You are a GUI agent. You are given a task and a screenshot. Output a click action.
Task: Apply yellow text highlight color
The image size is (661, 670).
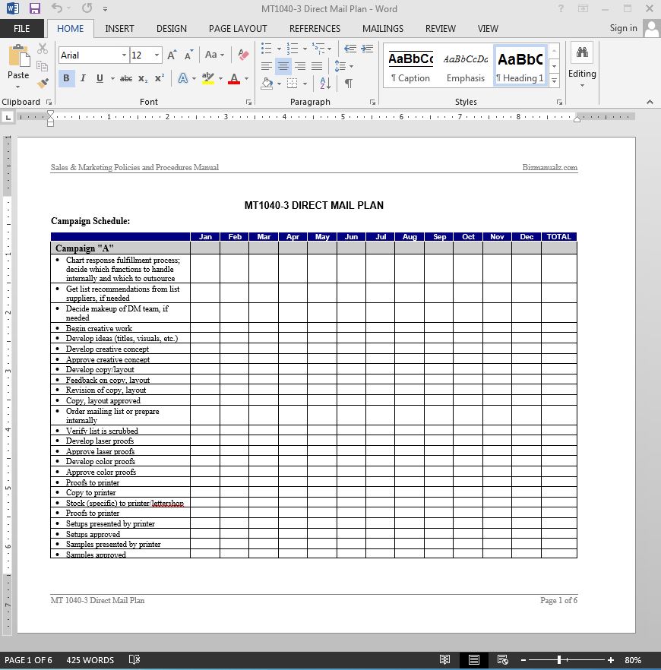[x=208, y=79]
